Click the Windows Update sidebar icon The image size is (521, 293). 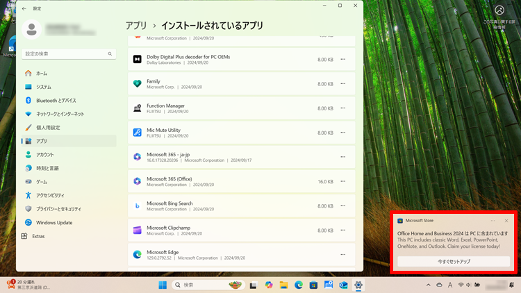tap(28, 223)
